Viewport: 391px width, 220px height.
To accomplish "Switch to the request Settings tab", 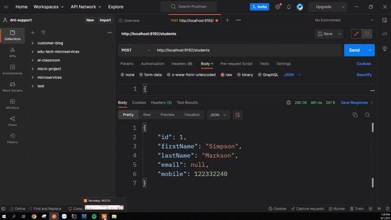I will coord(283,64).
